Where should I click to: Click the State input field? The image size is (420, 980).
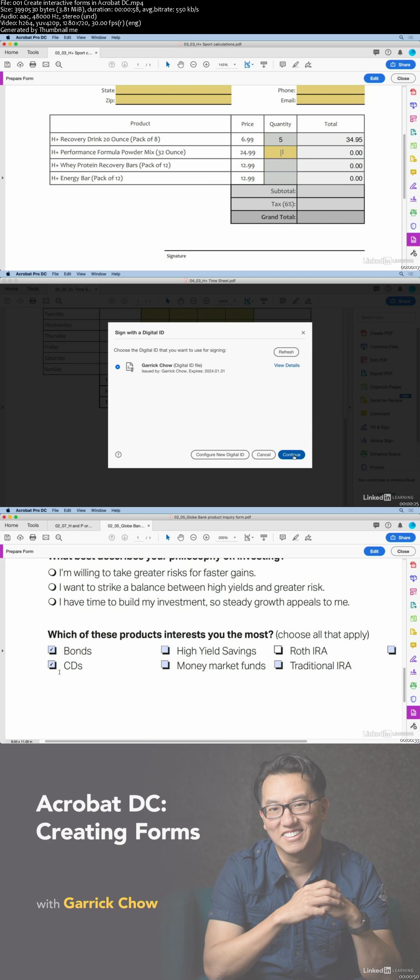tap(173, 90)
